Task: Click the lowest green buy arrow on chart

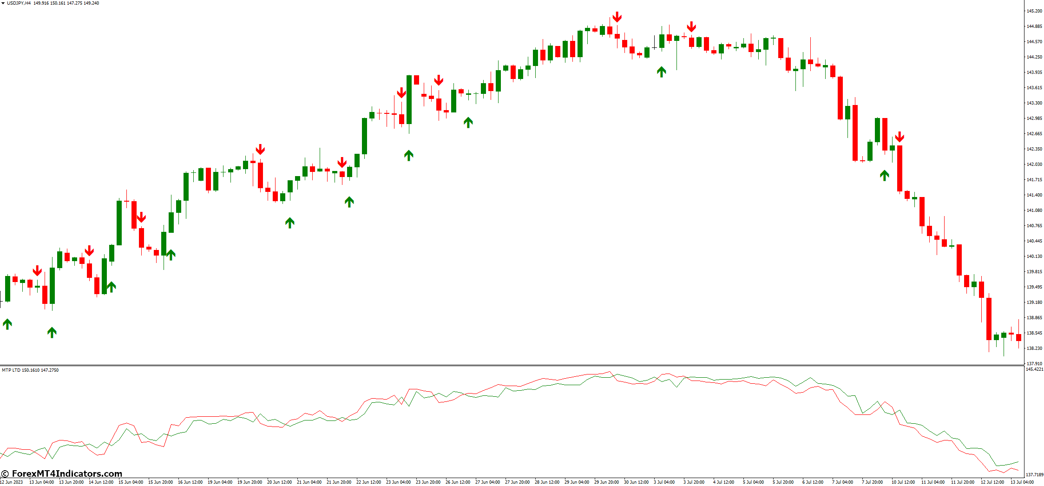Action: point(52,332)
